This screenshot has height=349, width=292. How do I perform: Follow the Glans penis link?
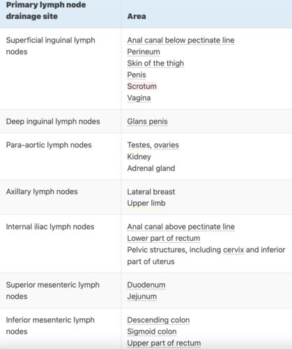coord(147,121)
